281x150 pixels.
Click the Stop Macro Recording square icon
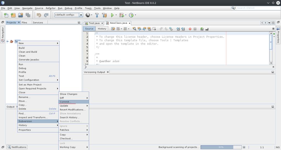[195, 29]
